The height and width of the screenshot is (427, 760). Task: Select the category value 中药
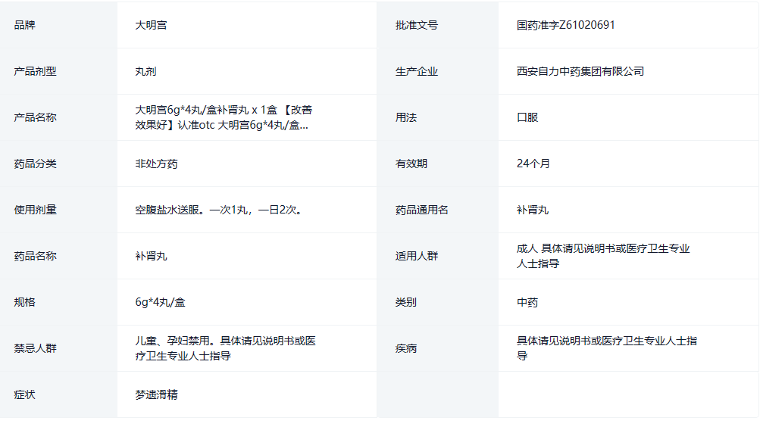[x=527, y=302]
